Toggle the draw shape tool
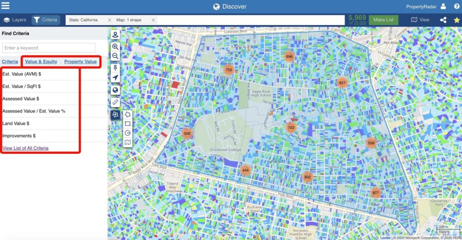Image resolution: width=462 pixels, height=240 pixels. 115,114
